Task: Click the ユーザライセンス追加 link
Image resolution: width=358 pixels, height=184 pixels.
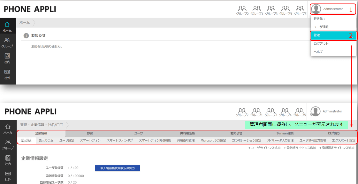Action: pyautogui.click(x=264, y=148)
